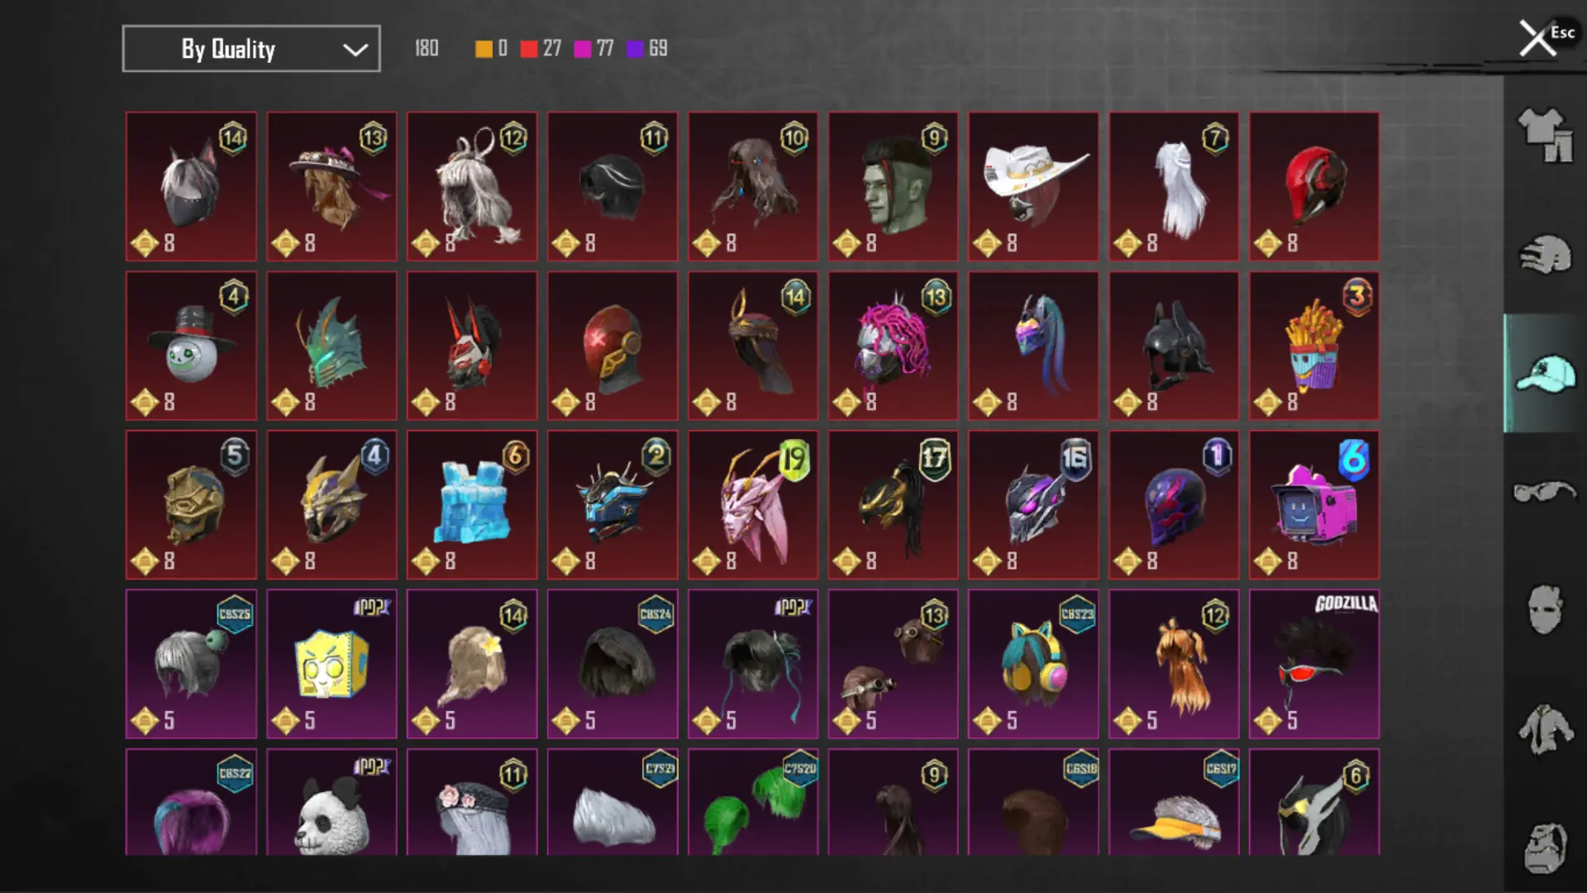Filter by the purple quality swatch
Viewport: 1587px width, 893px height.
[635, 49]
